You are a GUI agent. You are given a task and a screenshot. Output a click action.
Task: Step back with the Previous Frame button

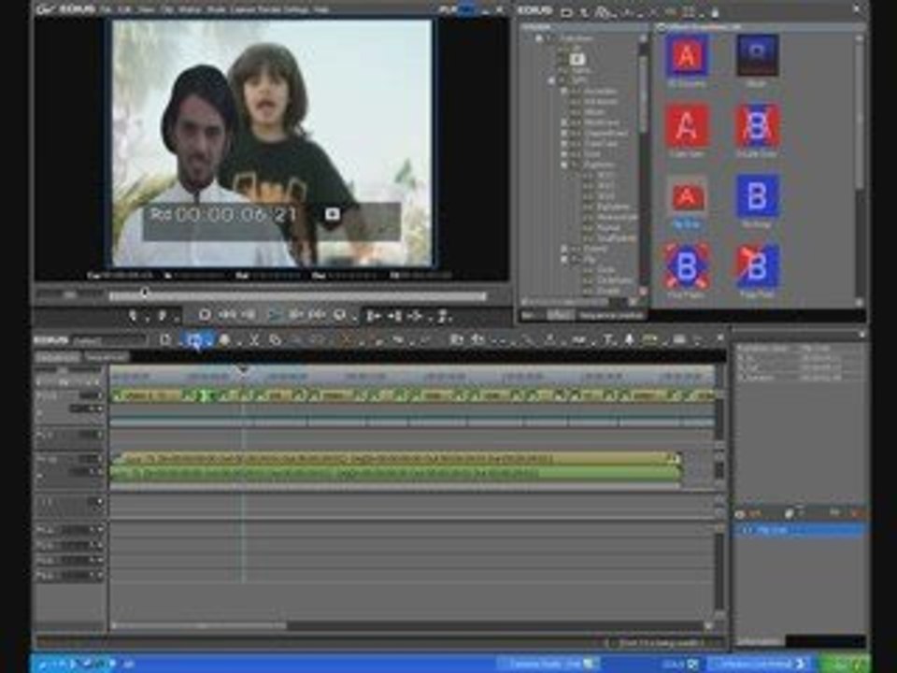[x=249, y=315]
